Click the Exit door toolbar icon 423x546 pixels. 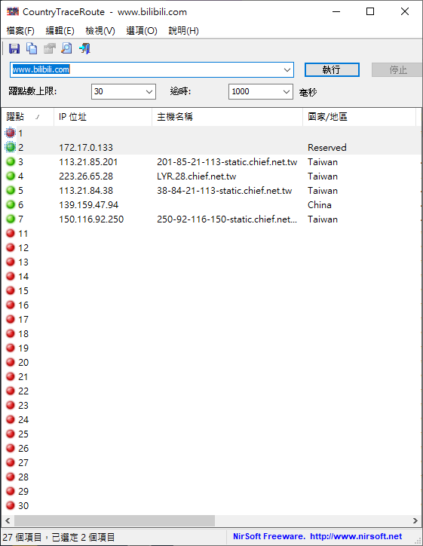(x=84, y=48)
